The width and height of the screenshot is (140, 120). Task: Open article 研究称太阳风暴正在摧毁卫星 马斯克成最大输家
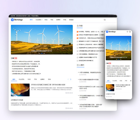(48, 85)
